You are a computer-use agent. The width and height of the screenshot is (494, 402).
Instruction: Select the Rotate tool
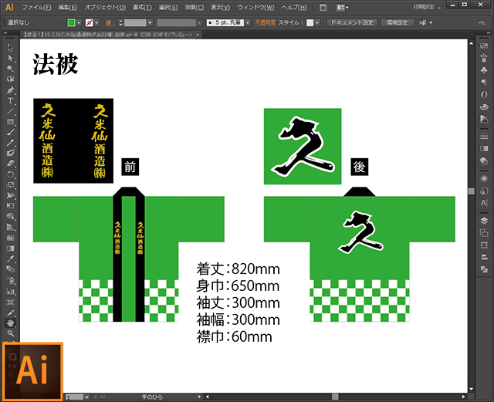coord(10,174)
